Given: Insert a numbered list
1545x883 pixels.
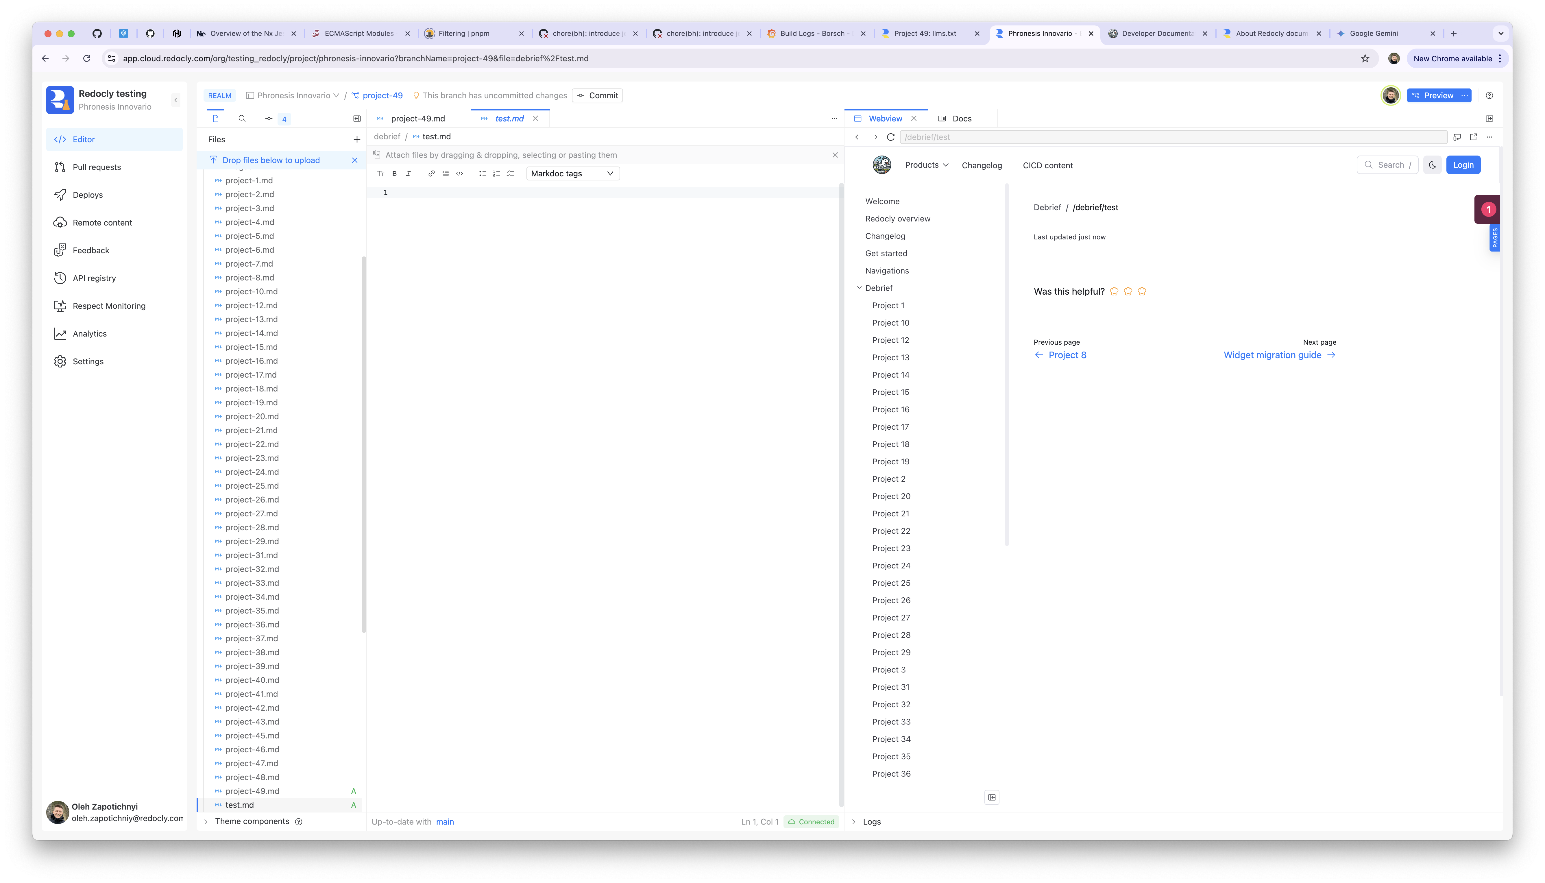Looking at the screenshot, I should click(x=497, y=173).
